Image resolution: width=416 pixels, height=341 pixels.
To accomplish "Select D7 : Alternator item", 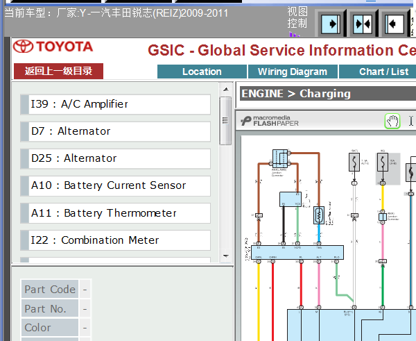I will pyautogui.click(x=115, y=131).
